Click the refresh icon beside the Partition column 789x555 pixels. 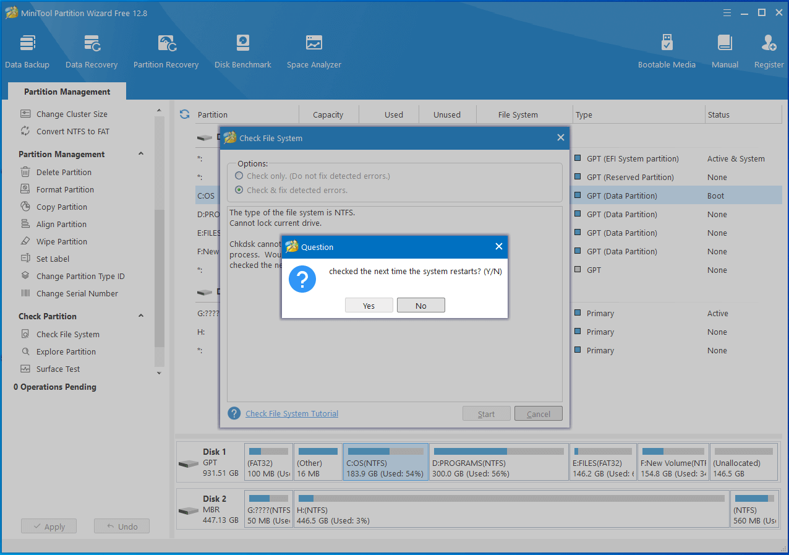[x=184, y=114]
